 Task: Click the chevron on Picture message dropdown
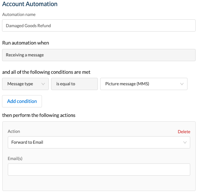click(x=182, y=84)
